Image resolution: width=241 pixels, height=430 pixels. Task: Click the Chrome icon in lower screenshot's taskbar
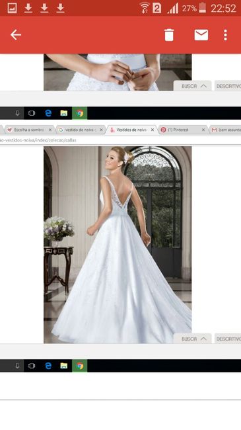point(80,366)
